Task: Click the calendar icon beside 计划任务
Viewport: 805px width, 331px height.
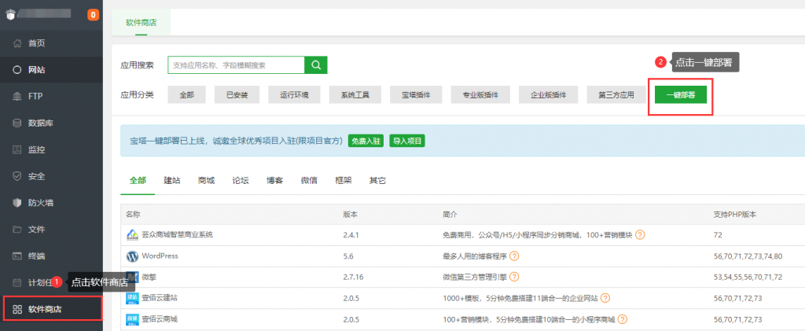Action: pos(17,282)
